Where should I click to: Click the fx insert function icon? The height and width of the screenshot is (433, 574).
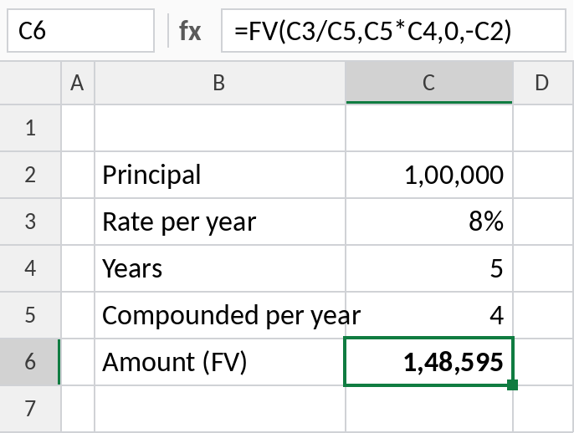click(190, 31)
